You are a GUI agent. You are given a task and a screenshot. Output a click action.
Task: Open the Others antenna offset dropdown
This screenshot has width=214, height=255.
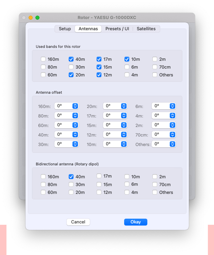pos(172,144)
